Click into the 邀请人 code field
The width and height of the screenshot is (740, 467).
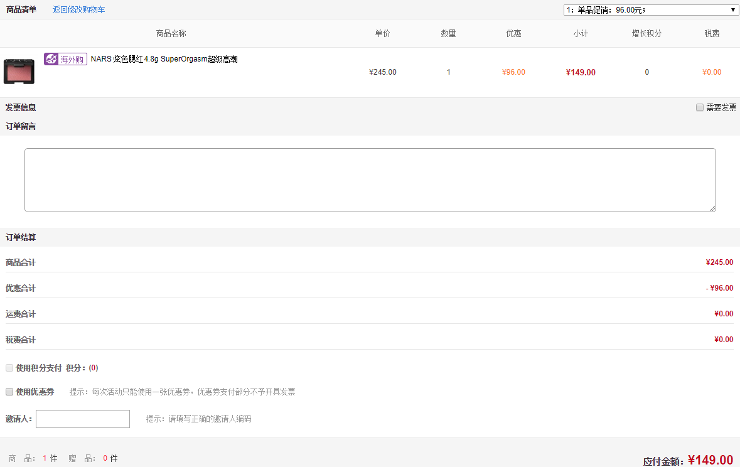pos(83,419)
